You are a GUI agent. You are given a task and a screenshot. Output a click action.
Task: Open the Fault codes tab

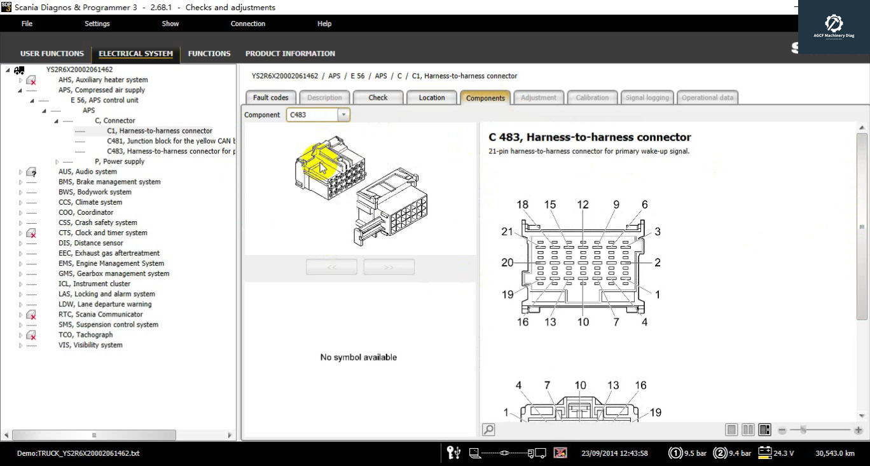pyautogui.click(x=270, y=98)
